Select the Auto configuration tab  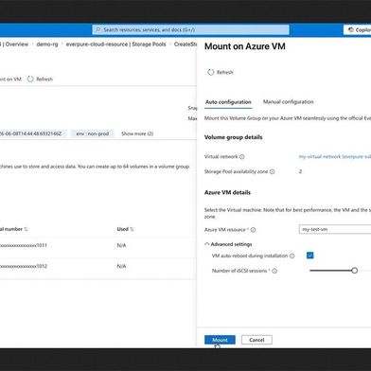click(228, 102)
